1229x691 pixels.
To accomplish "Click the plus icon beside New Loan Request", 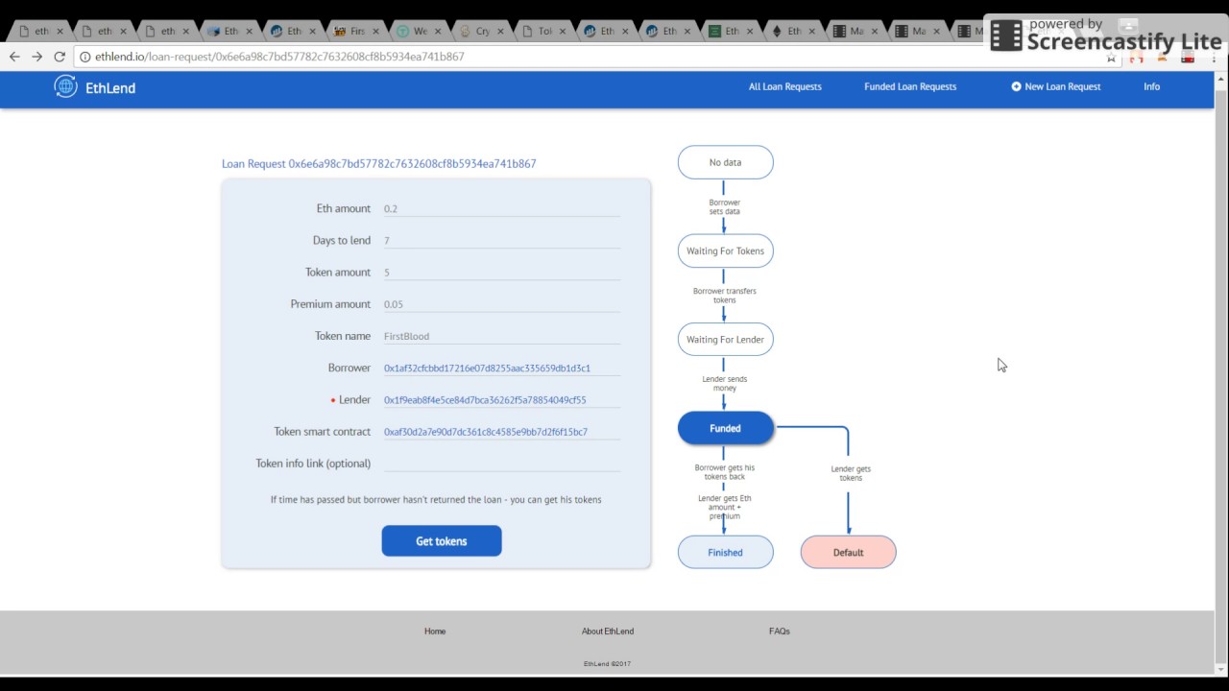I will tap(1016, 86).
